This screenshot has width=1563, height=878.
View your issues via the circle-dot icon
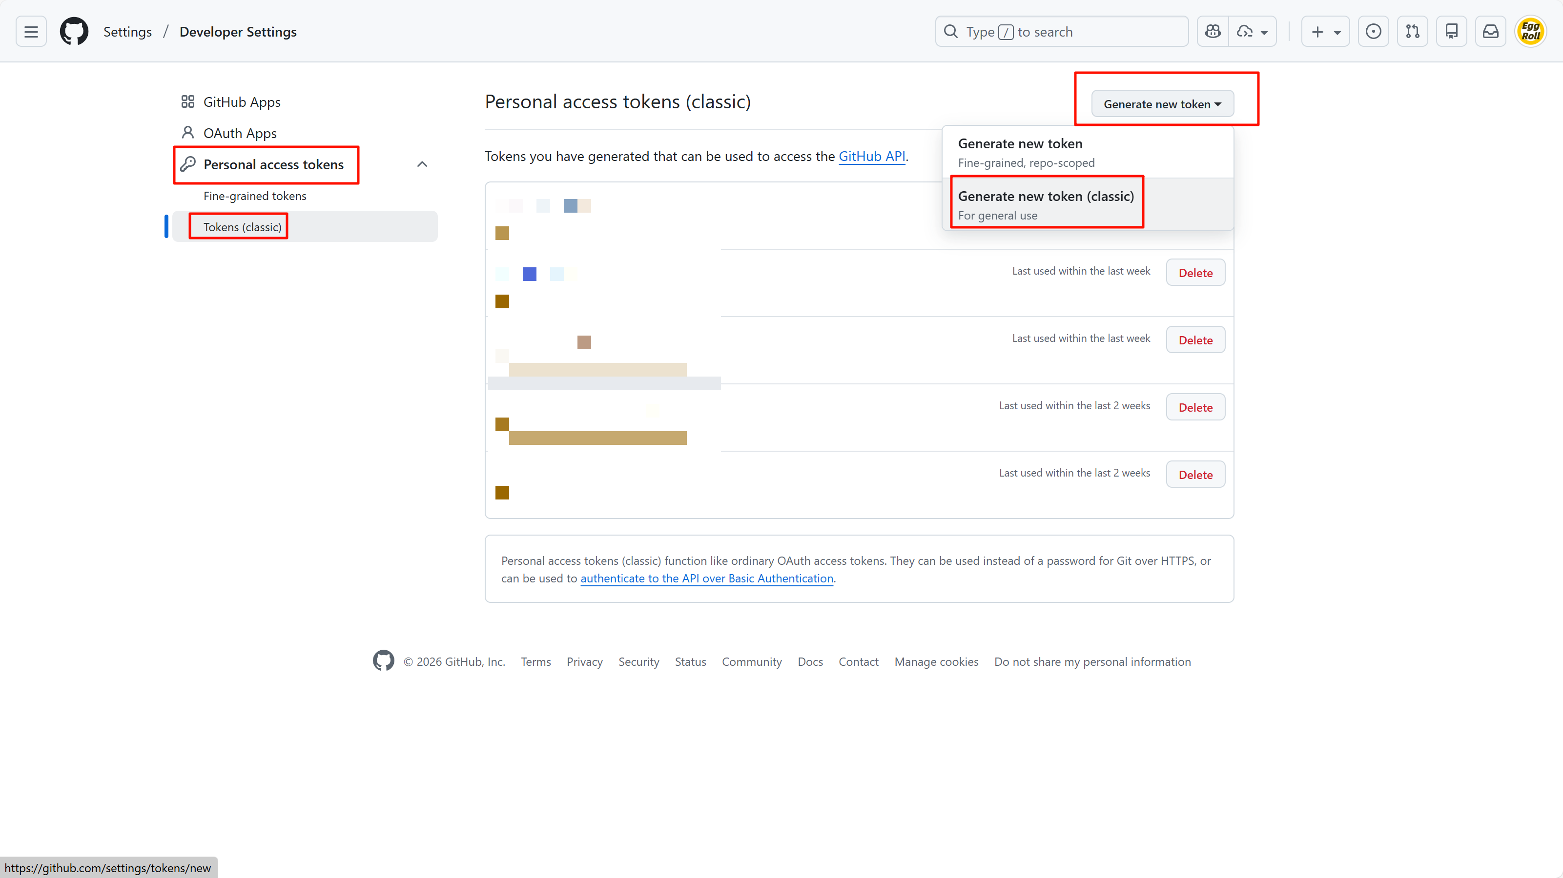pyautogui.click(x=1374, y=31)
